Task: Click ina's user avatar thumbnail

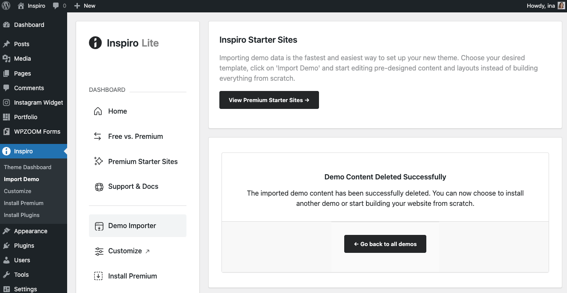Action: click(x=561, y=6)
